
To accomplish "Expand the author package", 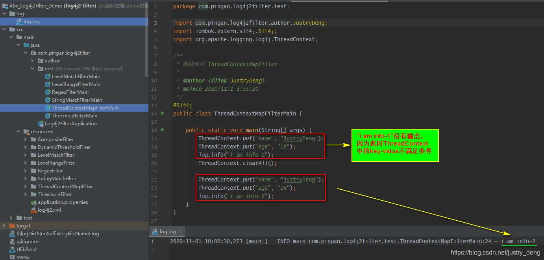I will coord(32,61).
